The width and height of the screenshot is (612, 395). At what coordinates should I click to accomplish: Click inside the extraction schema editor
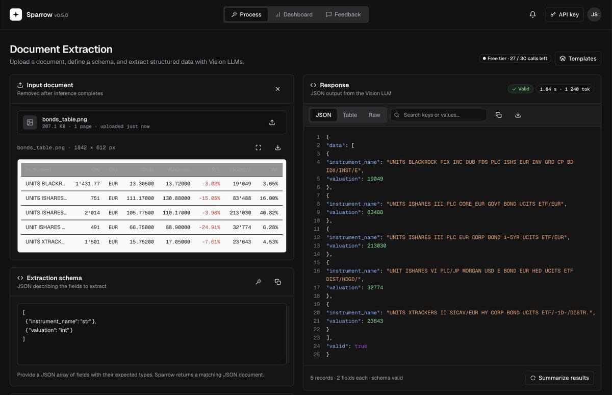(x=151, y=334)
